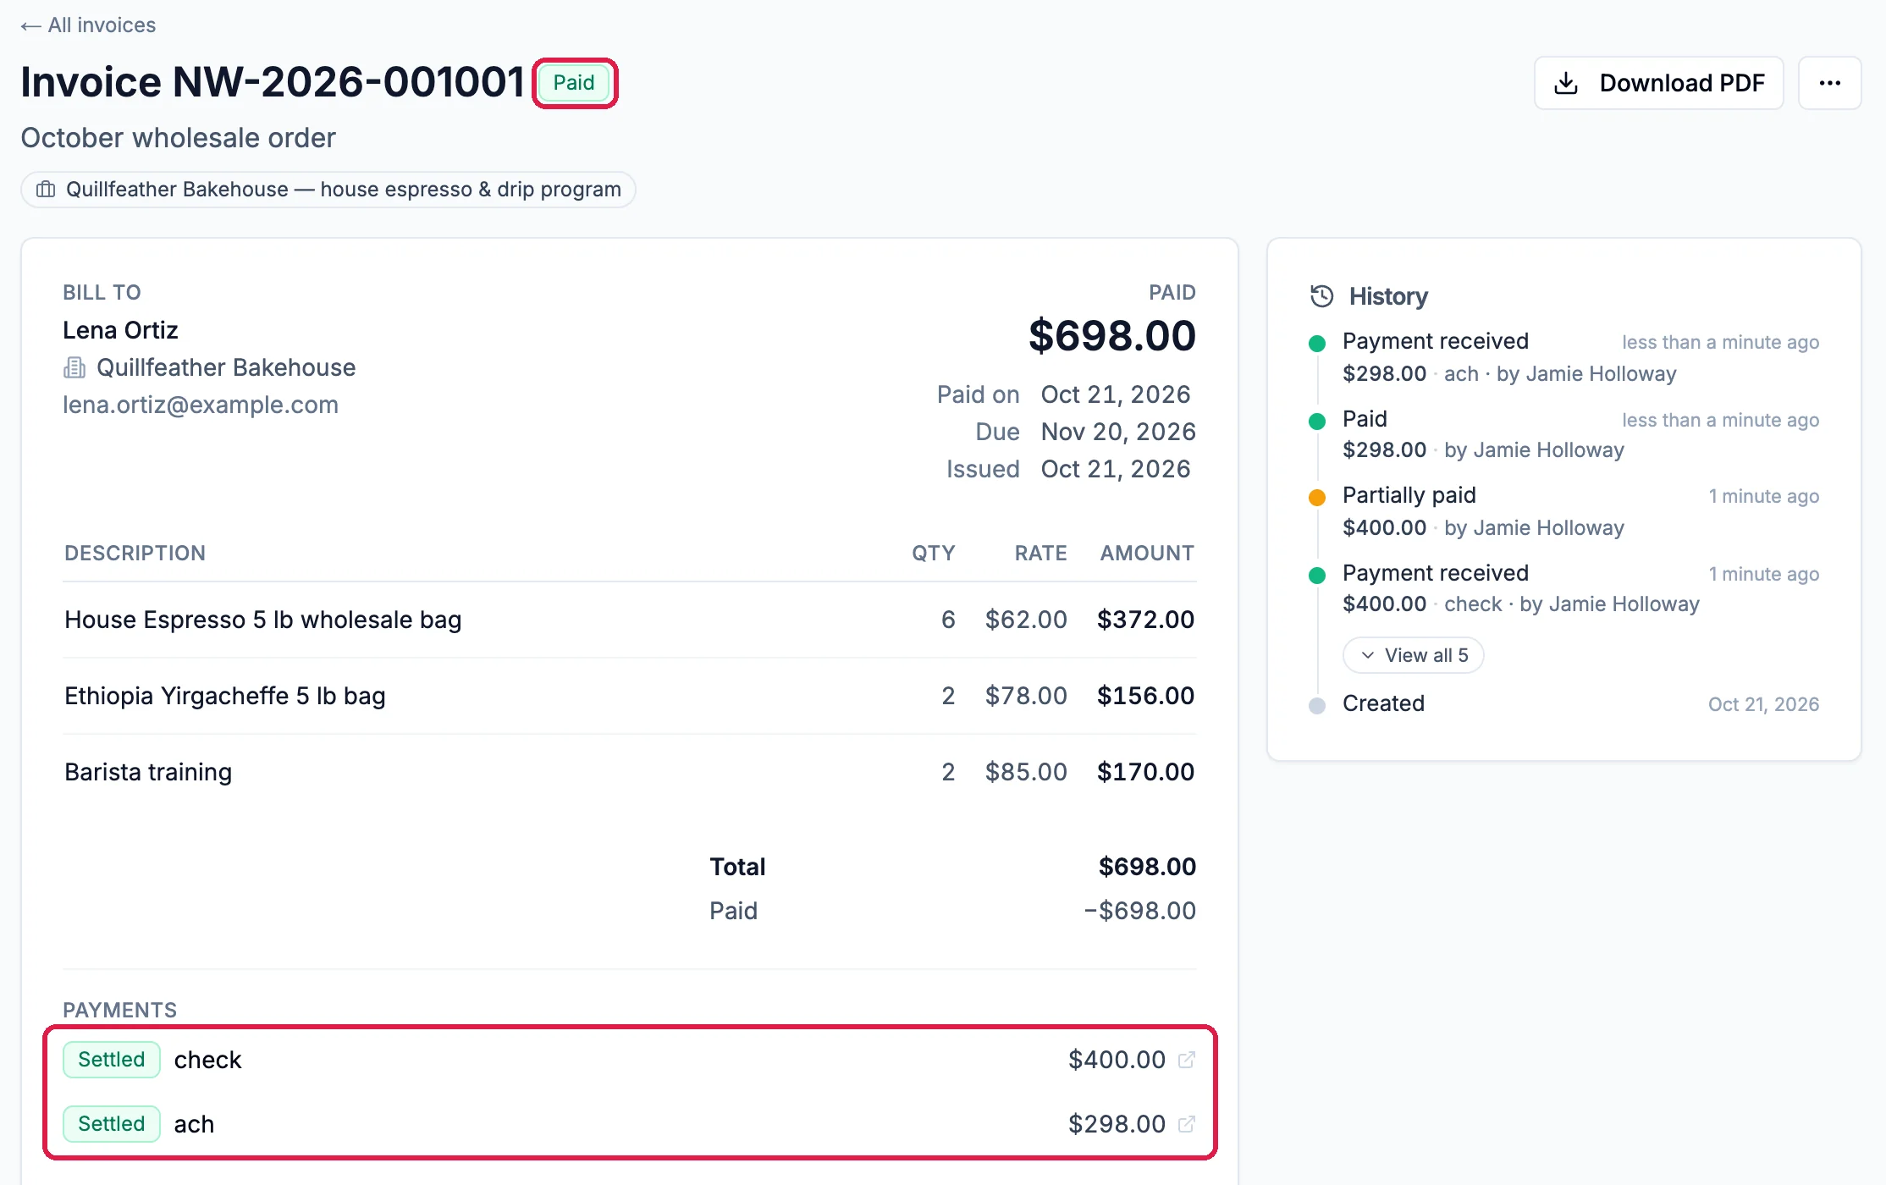Click 'October wholesale order' subtitle
This screenshot has height=1185, width=1886.
tap(178, 138)
